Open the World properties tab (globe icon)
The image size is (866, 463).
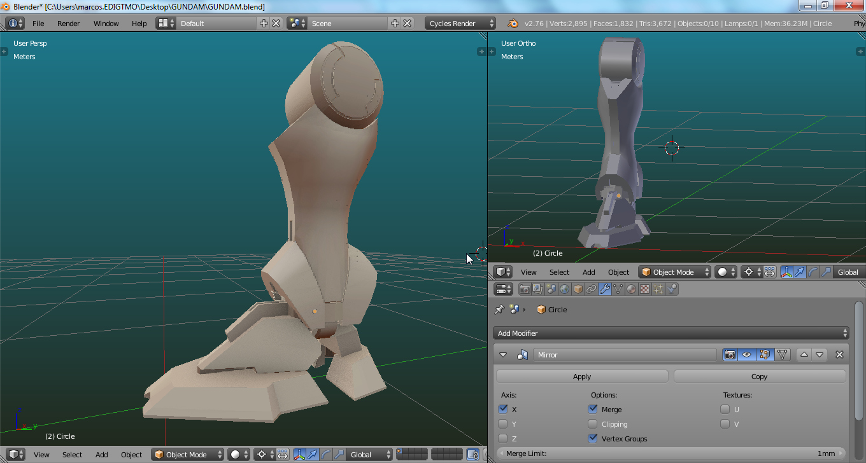point(565,289)
